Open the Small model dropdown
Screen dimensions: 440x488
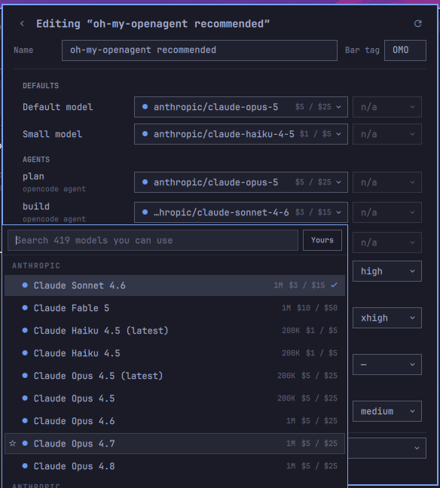click(240, 134)
